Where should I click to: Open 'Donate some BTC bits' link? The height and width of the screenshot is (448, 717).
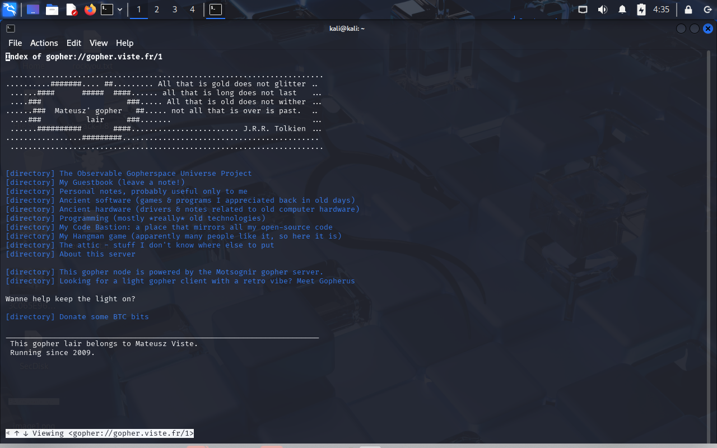click(104, 317)
